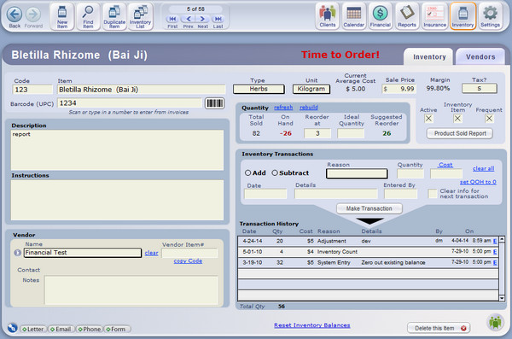
Task: Edit the 5-01-10 Inventory Count transaction
Action: [x=495, y=252]
